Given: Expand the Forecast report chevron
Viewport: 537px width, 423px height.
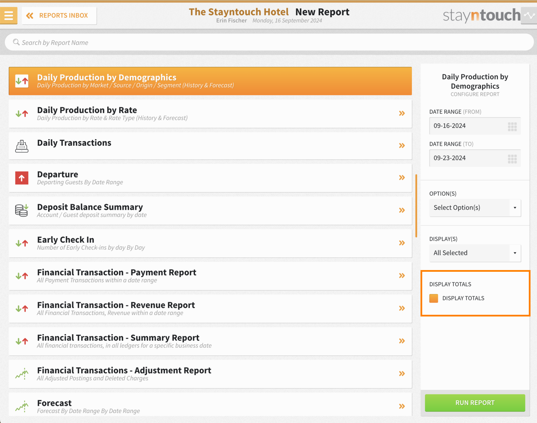Looking at the screenshot, I should [402, 406].
